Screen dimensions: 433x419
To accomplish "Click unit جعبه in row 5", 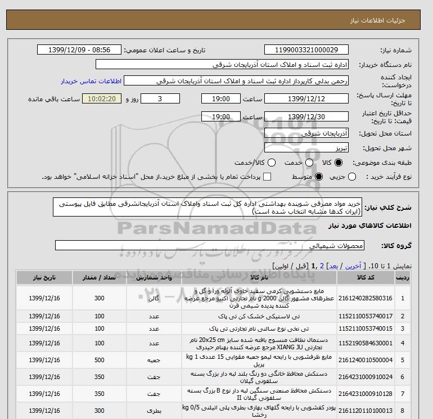I will (x=154, y=361).
